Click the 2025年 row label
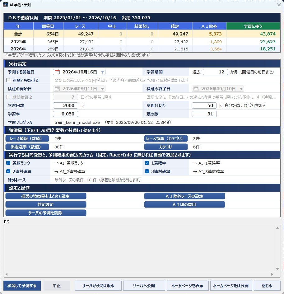This screenshot has height=294, width=284. tap(18, 42)
